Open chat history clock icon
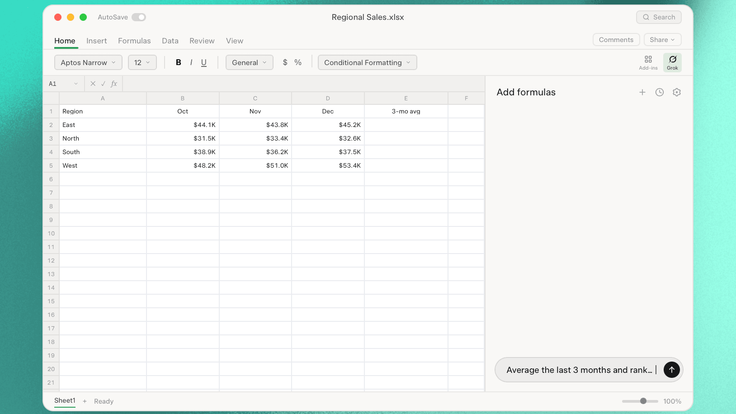Viewport: 736px width, 414px height. pyautogui.click(x=660, y=92)
